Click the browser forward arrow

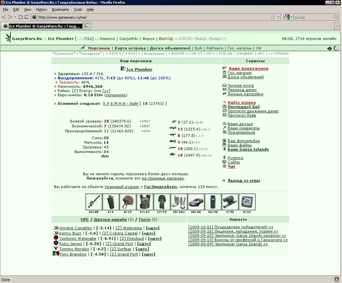[x=10, y=17]
